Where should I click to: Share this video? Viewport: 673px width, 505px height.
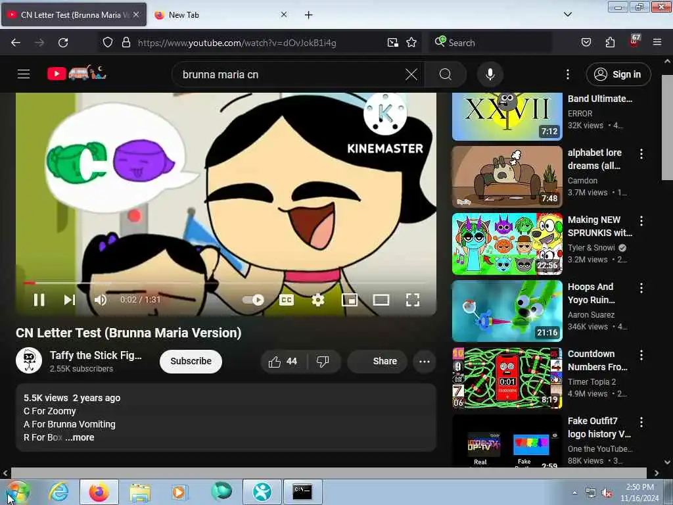tap(377, 362)
